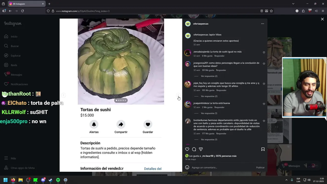Open more options ellipsis for ofertaspencas post
Image resolution: width=327 pixels, height=184 pixels.
pyautogui.click(x=262, y=24)
